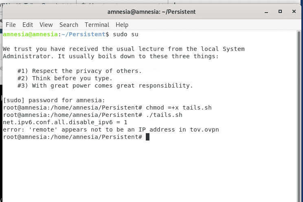Open the Help menu
Screen dimensions: 303x202
pos(122,25)
